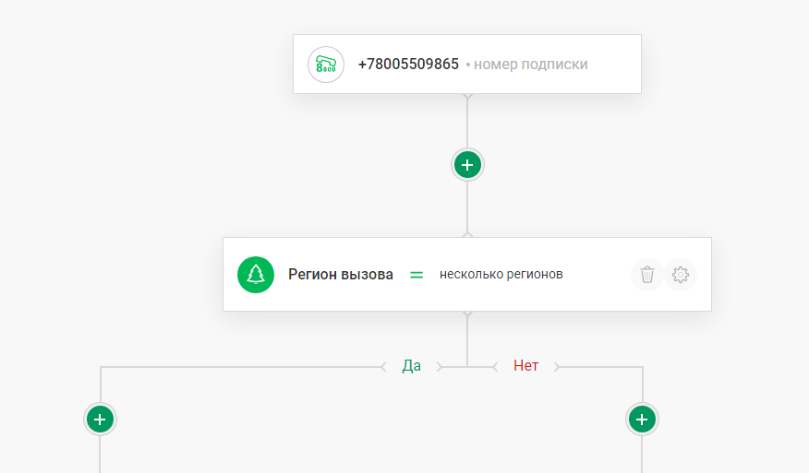Viewport: 809px width, 473px height.
Task: Add a step below the subscription number
Action: point(467,165)
